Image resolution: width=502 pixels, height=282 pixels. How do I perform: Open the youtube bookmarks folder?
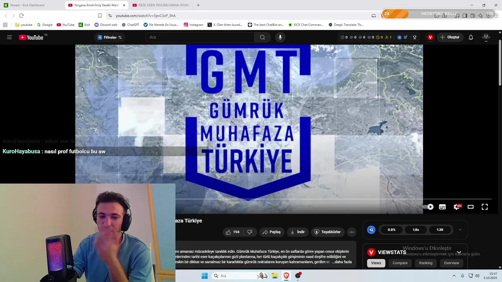click(24, 25)
